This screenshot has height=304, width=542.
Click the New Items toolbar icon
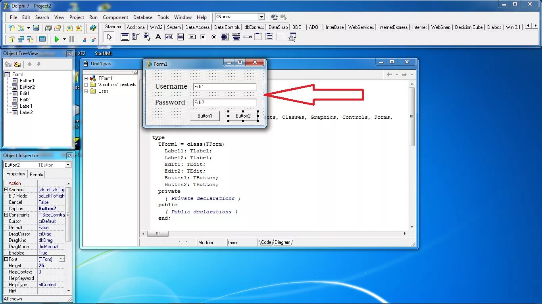click(12, 28)
